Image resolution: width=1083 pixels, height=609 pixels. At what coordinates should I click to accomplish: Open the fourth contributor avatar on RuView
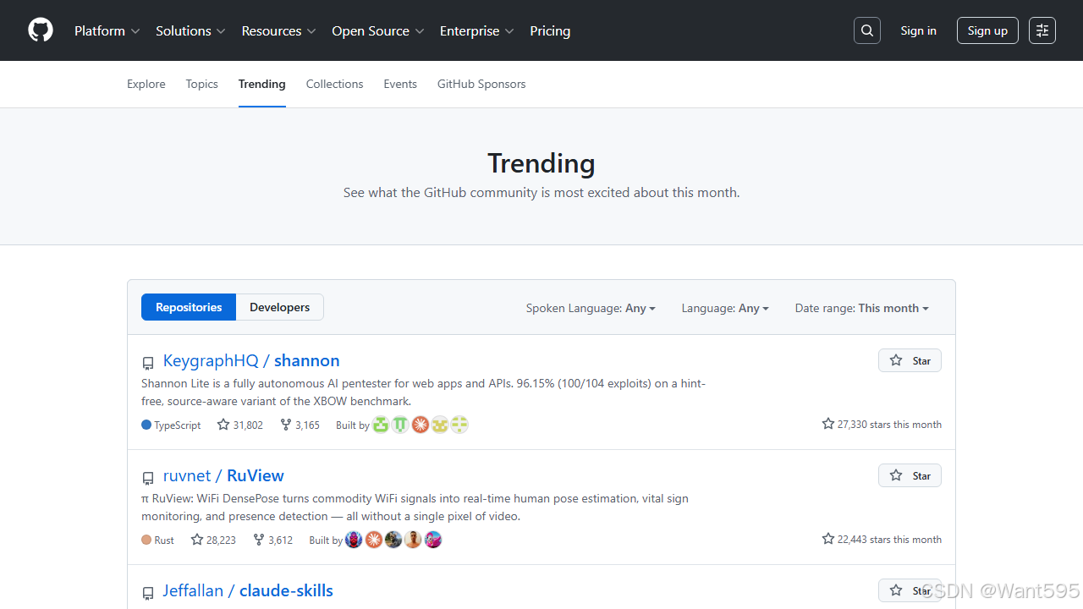tap(413, 540)
